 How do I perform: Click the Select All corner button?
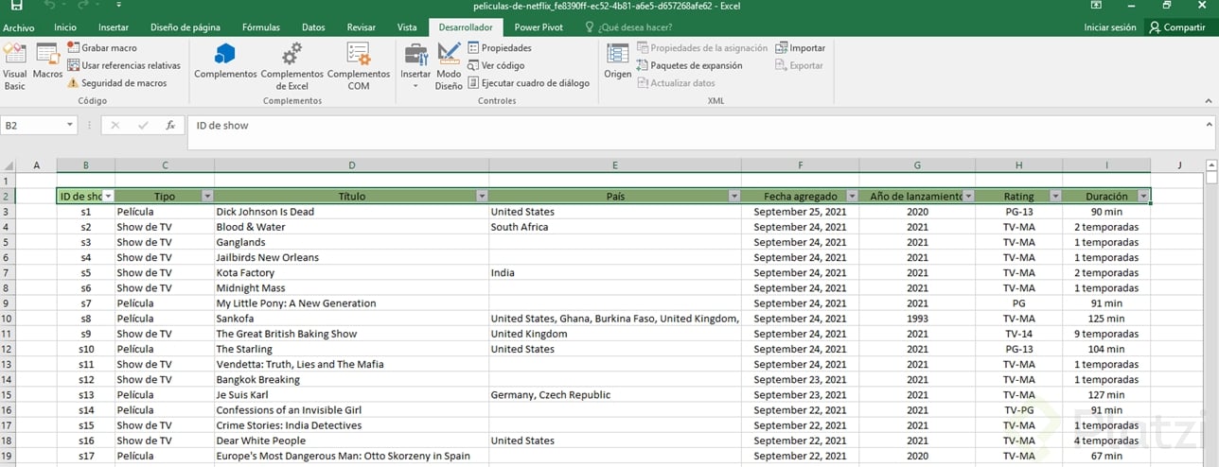(9, 165)
